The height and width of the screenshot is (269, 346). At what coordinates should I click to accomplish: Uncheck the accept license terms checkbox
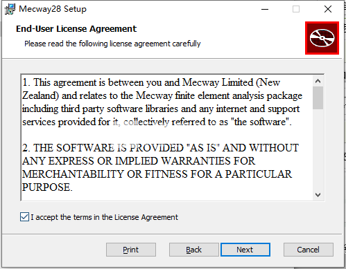(24, 217)
